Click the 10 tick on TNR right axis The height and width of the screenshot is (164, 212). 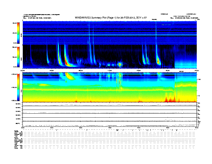click(199, 96)
